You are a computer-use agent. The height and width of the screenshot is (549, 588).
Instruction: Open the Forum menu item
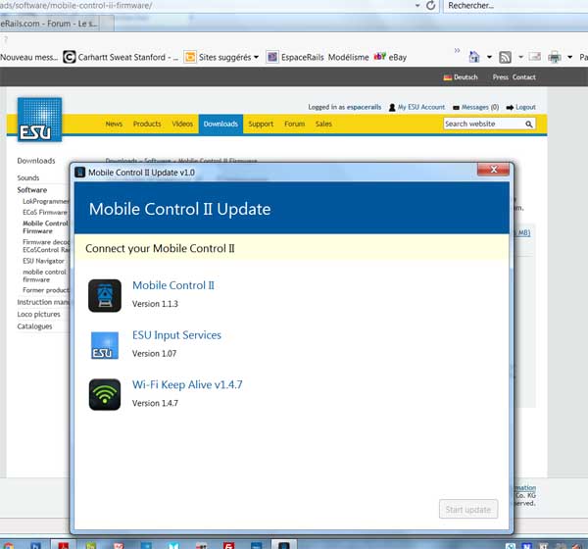(294, 124)
